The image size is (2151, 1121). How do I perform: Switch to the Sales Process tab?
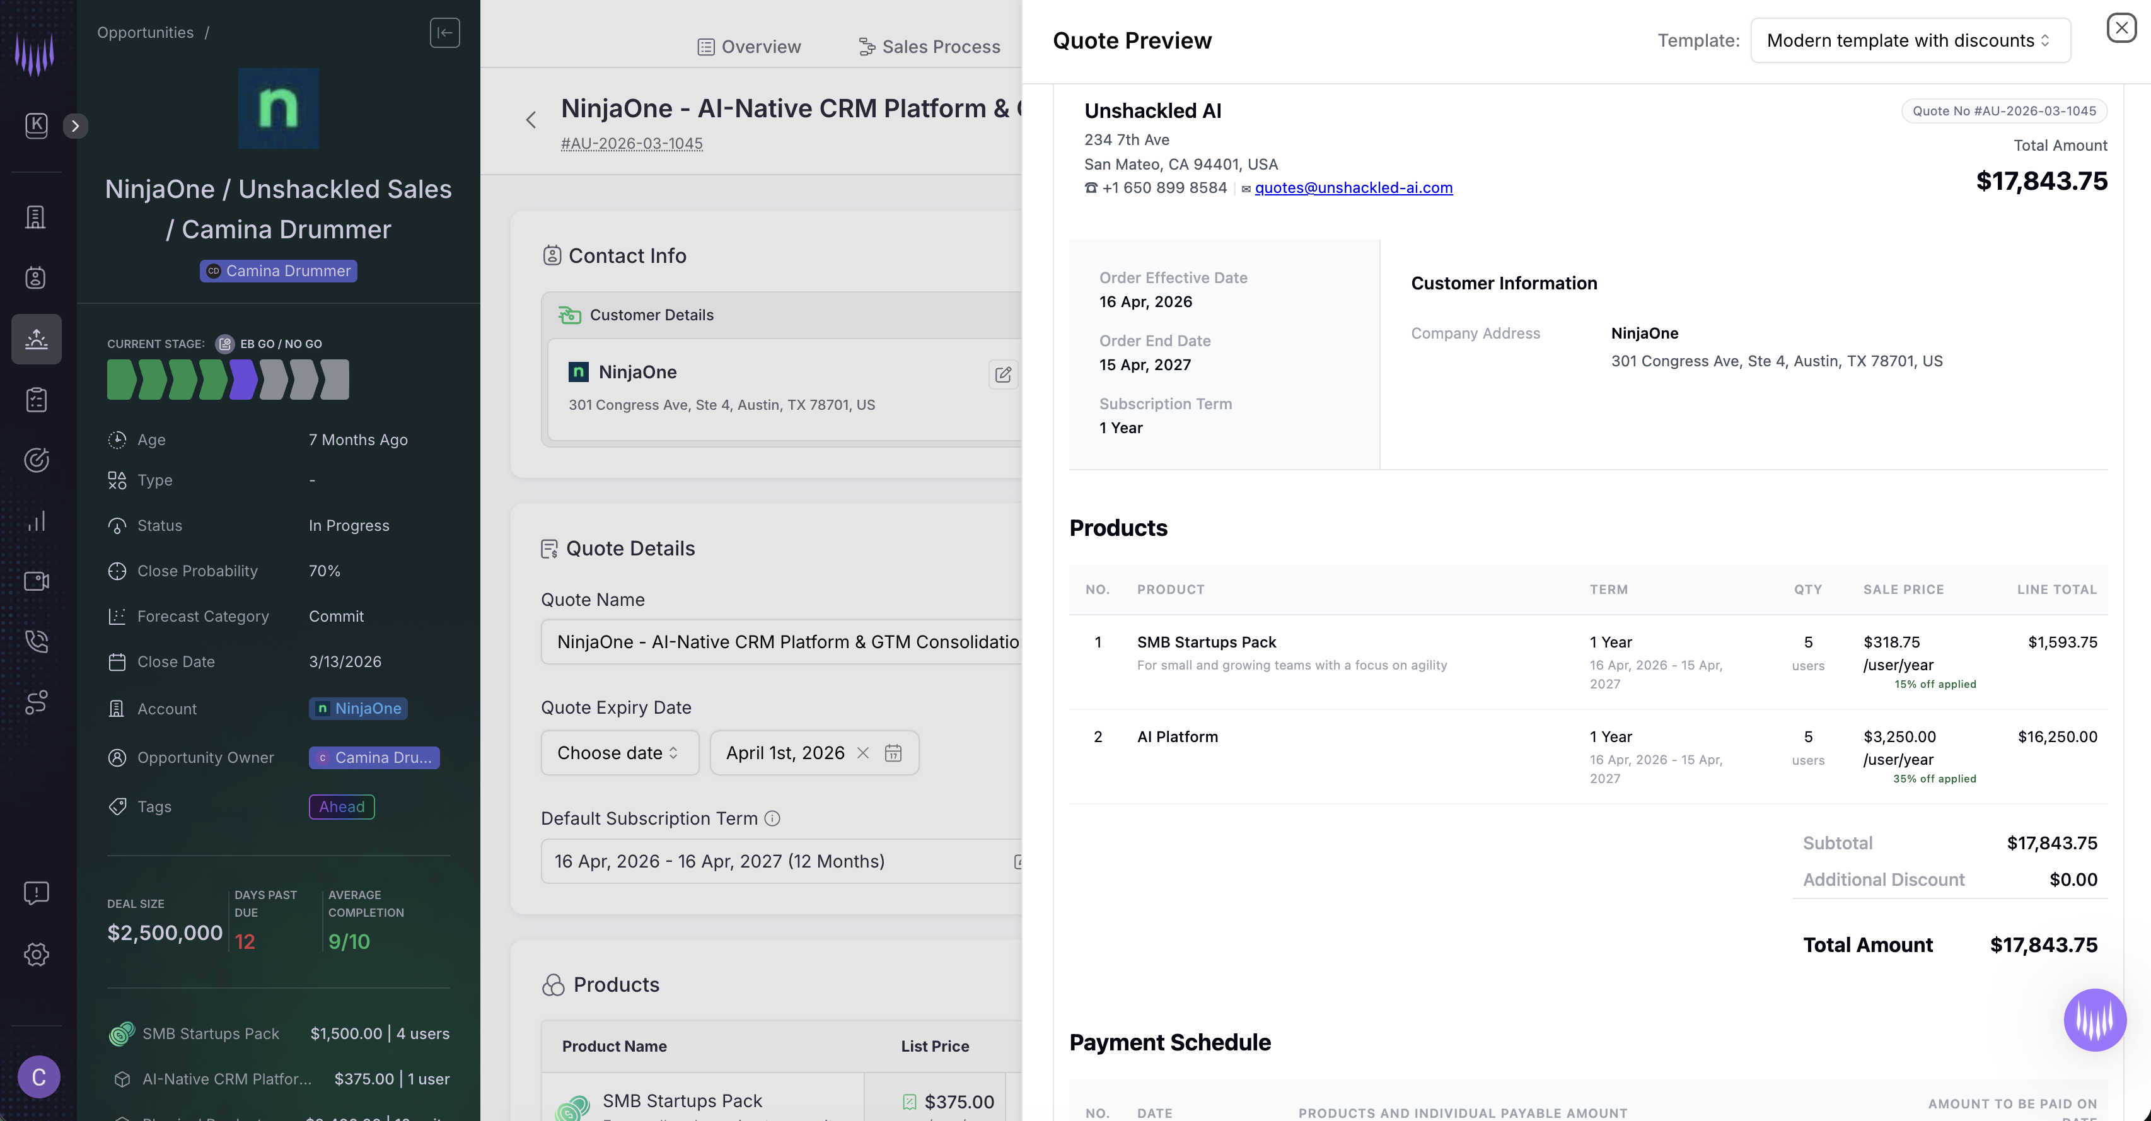coord(929,47)
